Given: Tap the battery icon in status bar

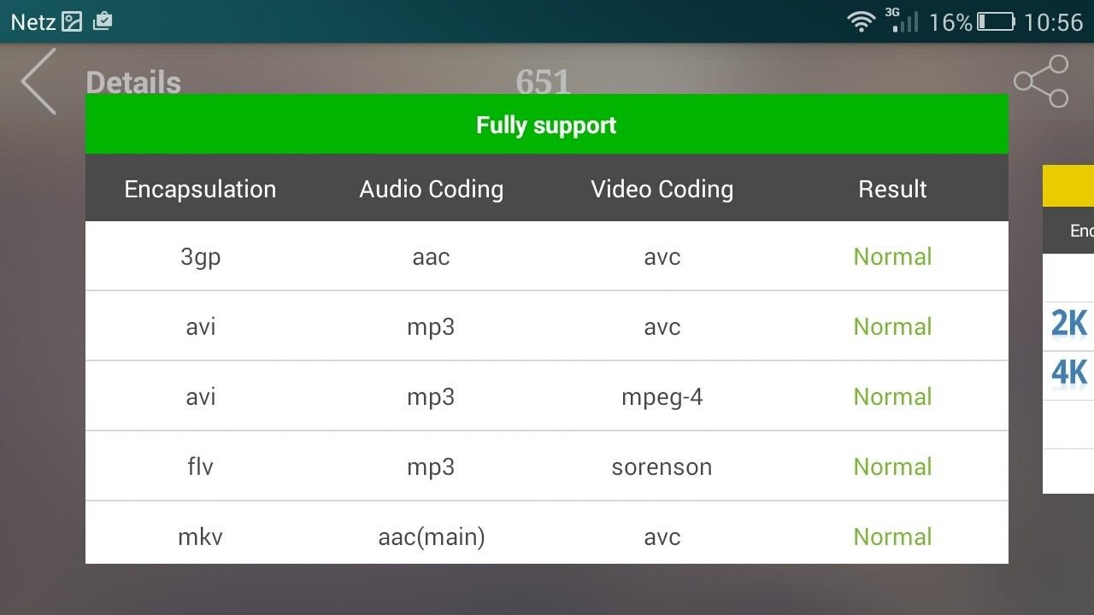Looking at the screenshot, I should (x=996, y=21).
